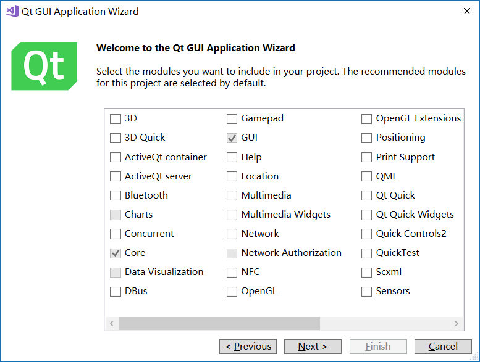Enable the 3D Quick module
Image resolution: width=480 pixels, height=362 pixels.
[x=116, y=138]
